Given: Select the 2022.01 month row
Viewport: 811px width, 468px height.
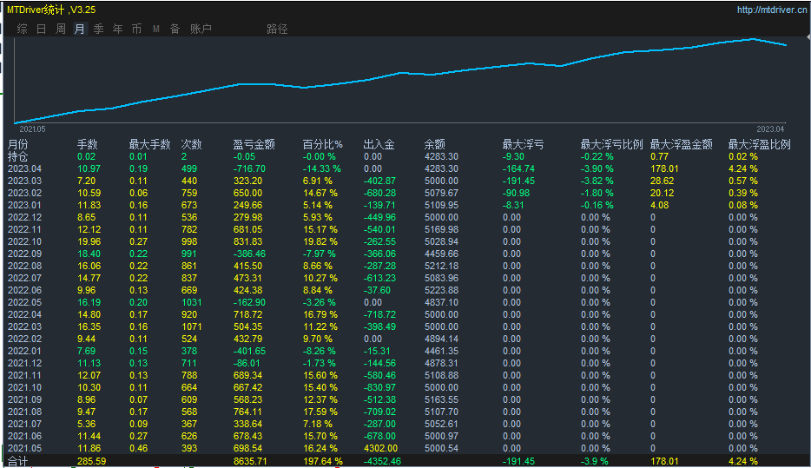Looking at the screenshot, I should click(x=25, y=351).
